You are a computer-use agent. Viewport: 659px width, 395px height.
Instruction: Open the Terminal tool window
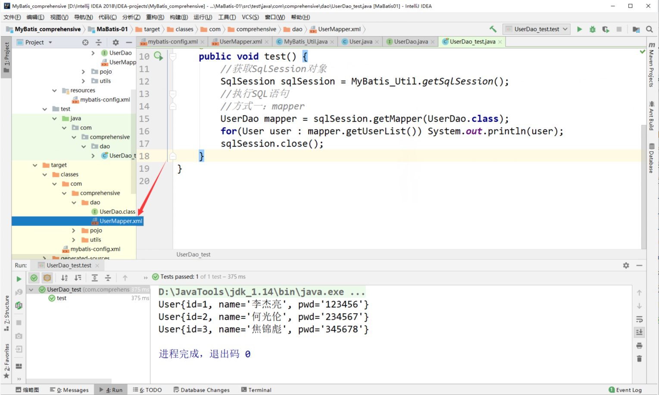coord(256,390)
